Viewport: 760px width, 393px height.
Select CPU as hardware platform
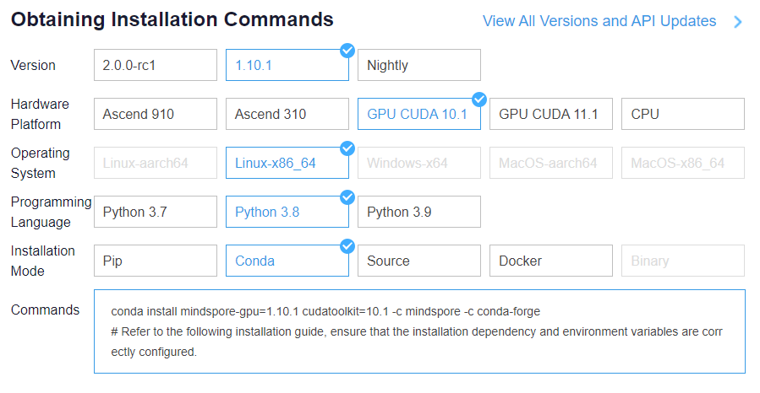point(682,114)
